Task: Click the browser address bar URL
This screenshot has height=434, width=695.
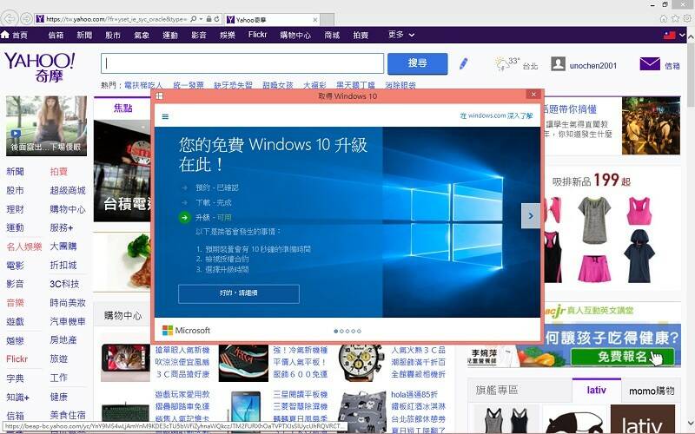Action: [x=116, y=19]
